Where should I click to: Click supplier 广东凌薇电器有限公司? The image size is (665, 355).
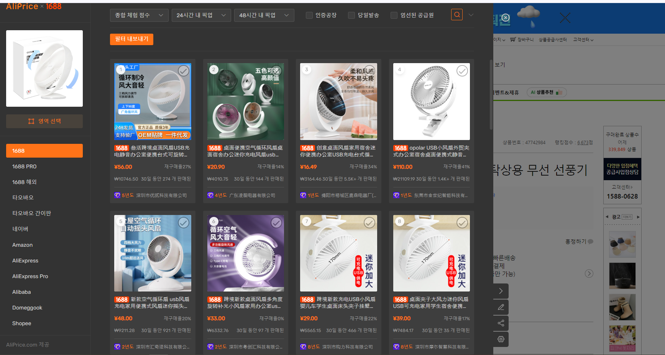pyautogui.click(x=252, y=195)
